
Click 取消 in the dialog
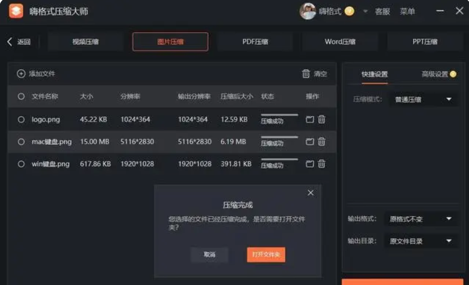coord(209,255)
